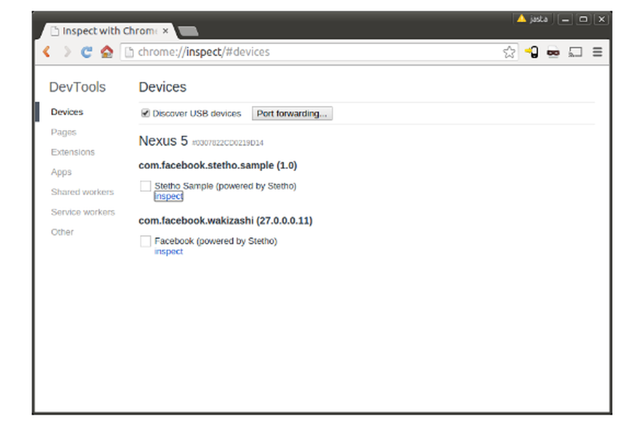The width and height of the screenshot is (631, 427).
Task: Open the home page icon
Action: tap(107, 52)
